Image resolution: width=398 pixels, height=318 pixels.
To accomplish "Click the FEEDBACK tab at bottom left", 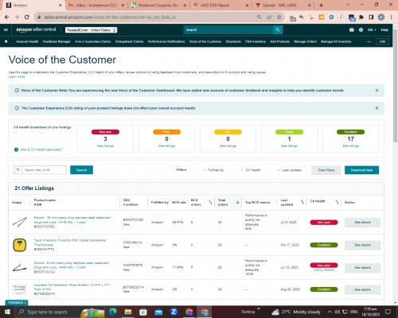I will (x=17, y=303).
